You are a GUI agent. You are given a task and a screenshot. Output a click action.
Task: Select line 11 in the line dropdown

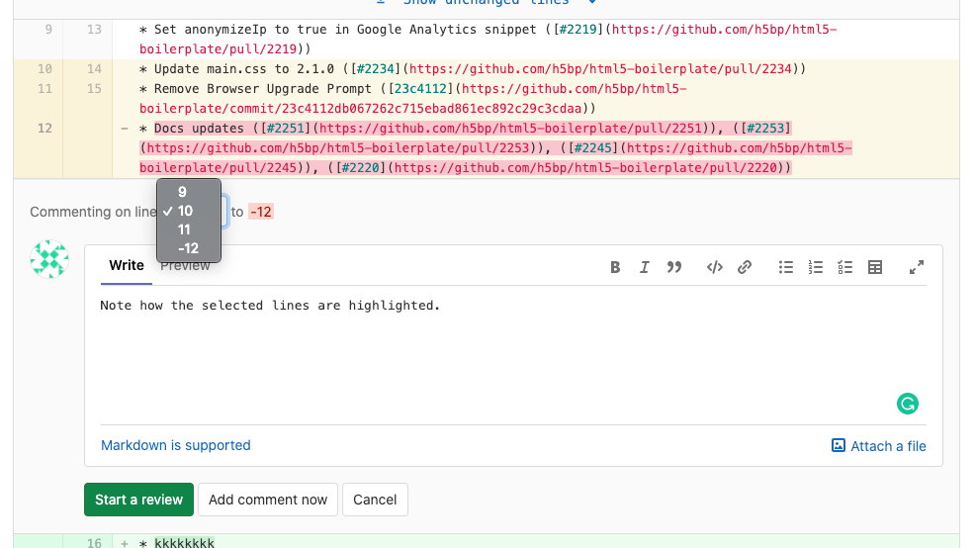[x=184, y=229]
